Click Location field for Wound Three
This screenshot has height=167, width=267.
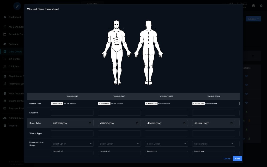pos(166,113)
